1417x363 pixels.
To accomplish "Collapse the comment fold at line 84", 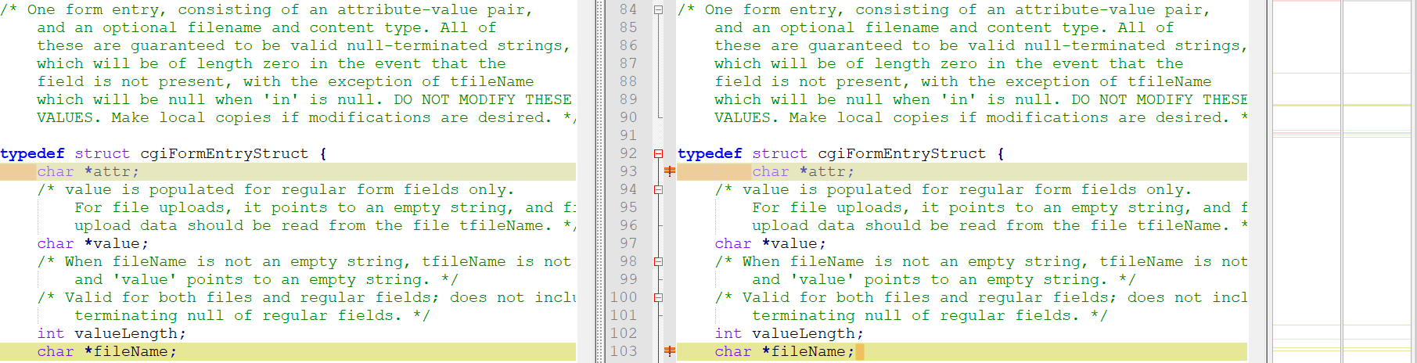I will 658,10.
